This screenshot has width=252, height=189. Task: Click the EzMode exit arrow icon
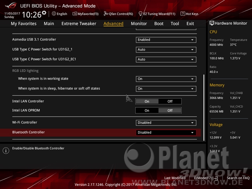coord(216,178)
